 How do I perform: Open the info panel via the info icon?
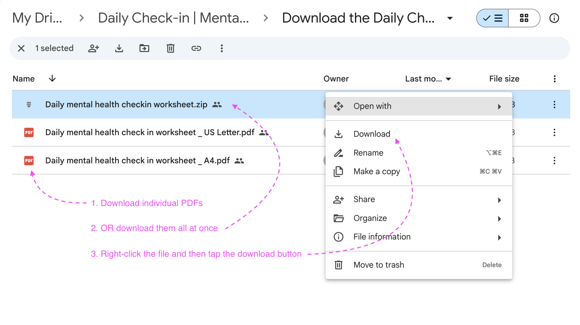pyautogui.click(x=554, y=18)
